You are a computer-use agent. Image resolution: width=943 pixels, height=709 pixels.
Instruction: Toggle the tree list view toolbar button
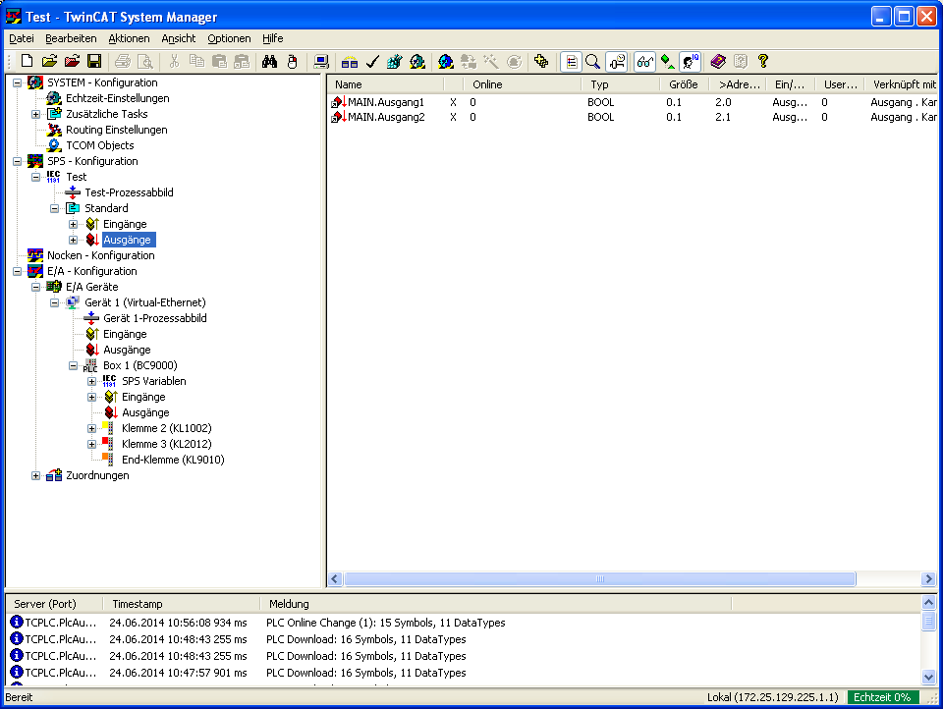click(570, 61)
